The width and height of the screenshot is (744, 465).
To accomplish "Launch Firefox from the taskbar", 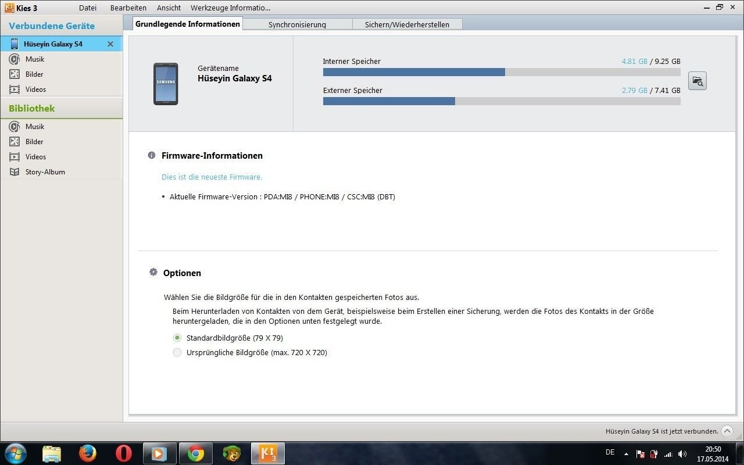I will click(88, 453).
